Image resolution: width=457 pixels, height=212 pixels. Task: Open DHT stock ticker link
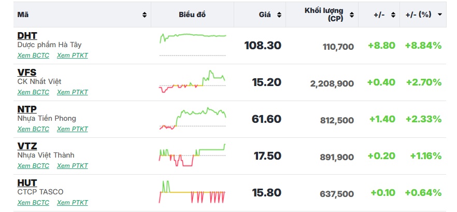click(27, 36)
